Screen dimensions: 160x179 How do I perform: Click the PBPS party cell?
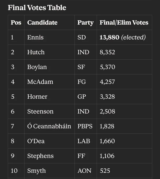(85, 126)
